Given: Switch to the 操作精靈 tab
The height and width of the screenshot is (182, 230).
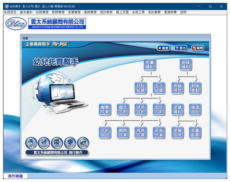Looking at the screenshot, I should 15,176.
